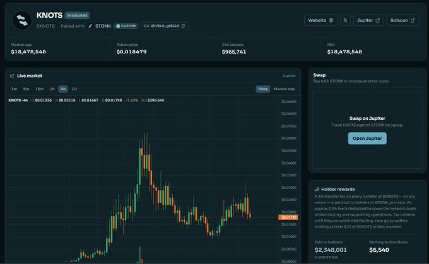Select the 5m timeframe

(x=26, y=89)
